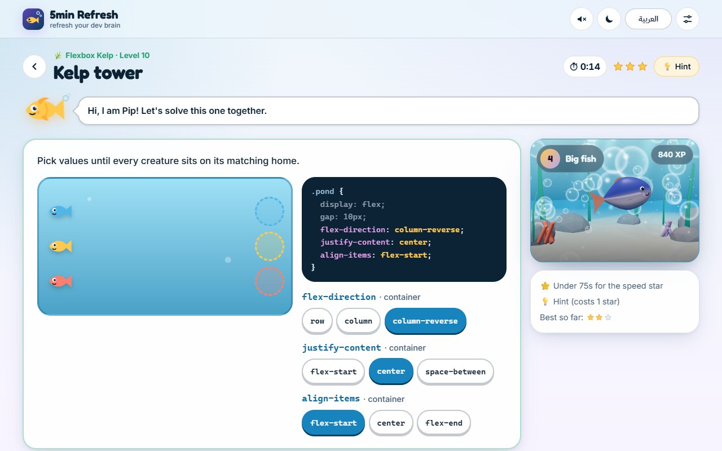Click "Under 75s for the speed star"
The height and width of the screenshot is (451, 722).
click(x=608, y=286)
